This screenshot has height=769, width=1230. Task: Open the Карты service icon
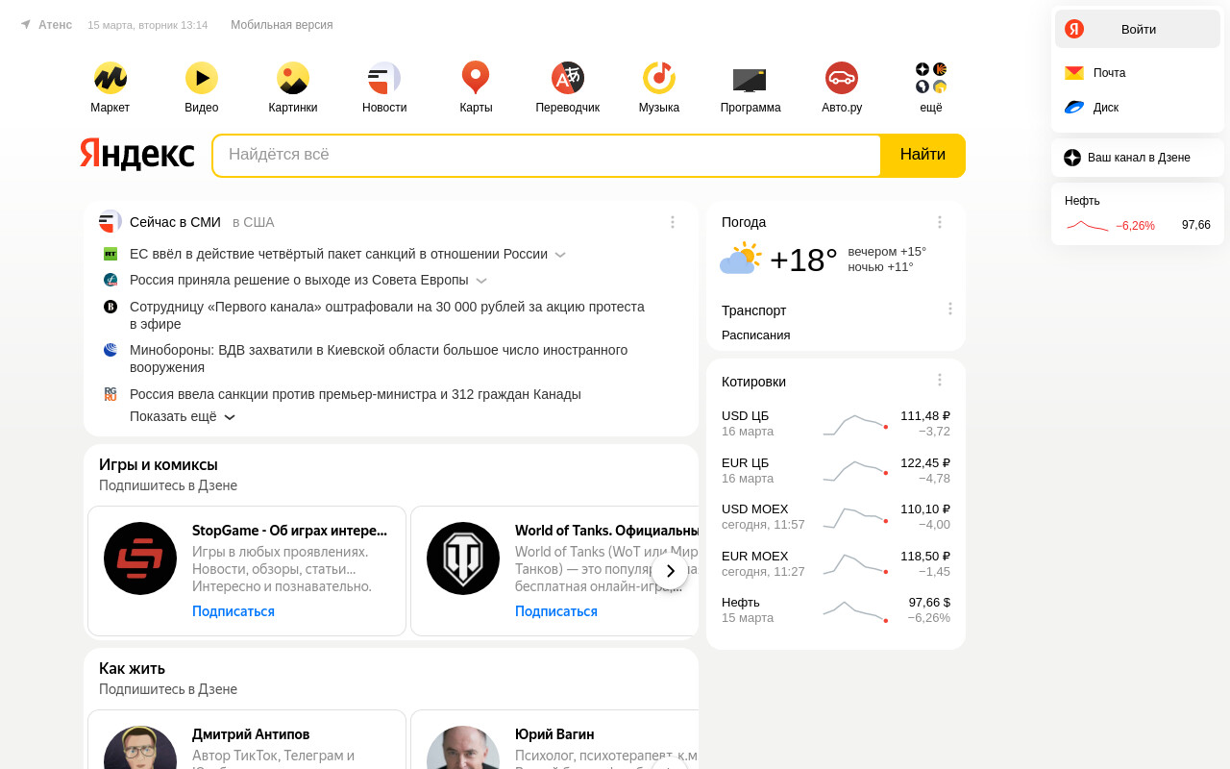click(476, 78)
